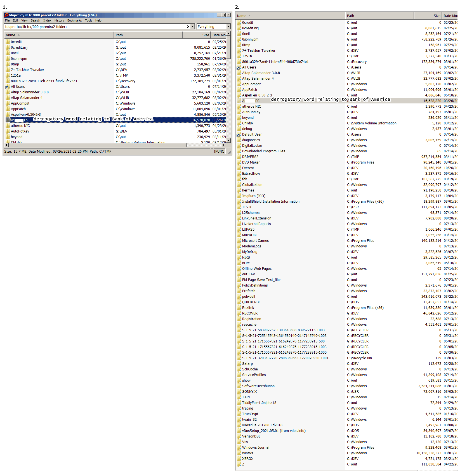Image resolution: width=460 pixels, height=473 pixels.
Task: Open the Bookmarks menu
Action: click(74, 20)
